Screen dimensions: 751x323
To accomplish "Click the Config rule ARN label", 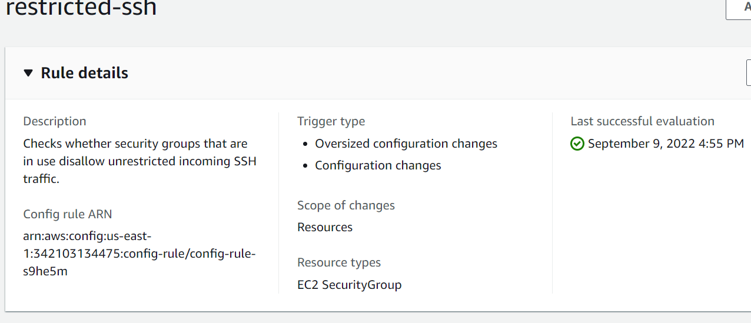I will click(67, 214).
